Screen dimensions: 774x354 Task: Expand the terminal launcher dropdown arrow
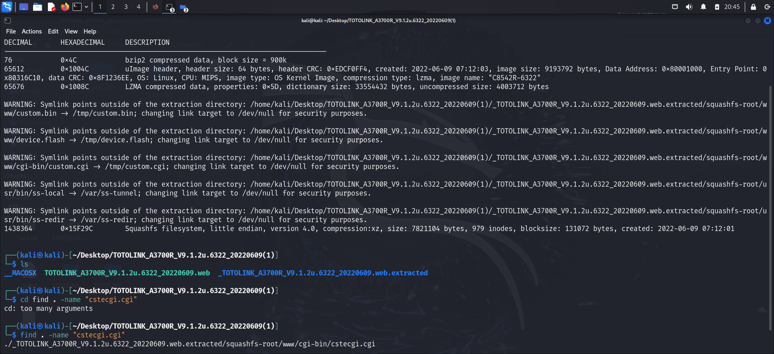coord(86,7)
